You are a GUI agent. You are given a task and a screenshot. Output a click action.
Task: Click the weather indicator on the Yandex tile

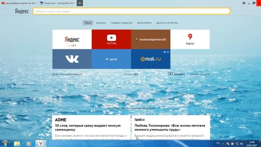(71, 45)
